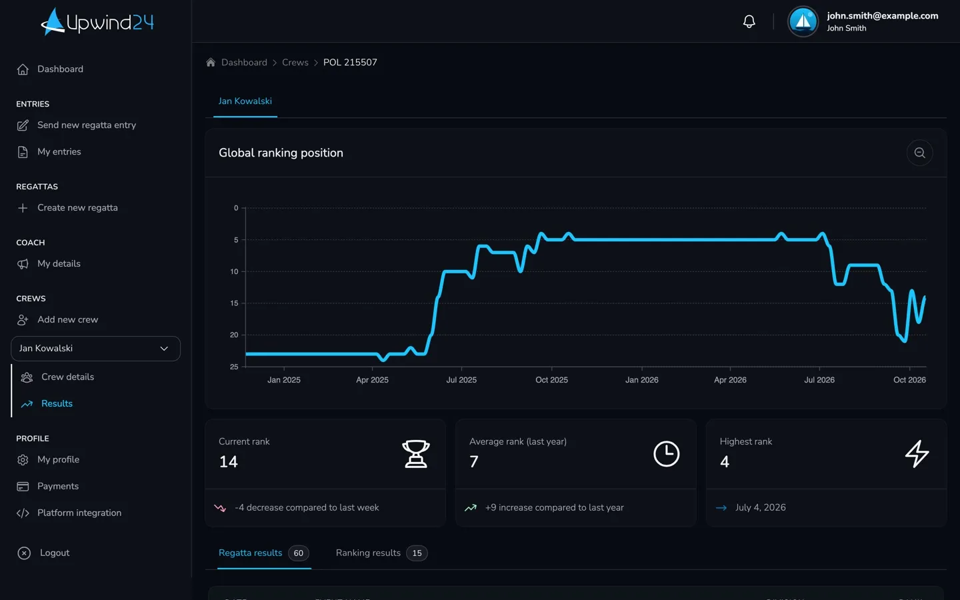The height and width of the screenshot is (600, 960).
Task: Click the chart zoom-out magnifier icon
Action: (x=919, y=153)
